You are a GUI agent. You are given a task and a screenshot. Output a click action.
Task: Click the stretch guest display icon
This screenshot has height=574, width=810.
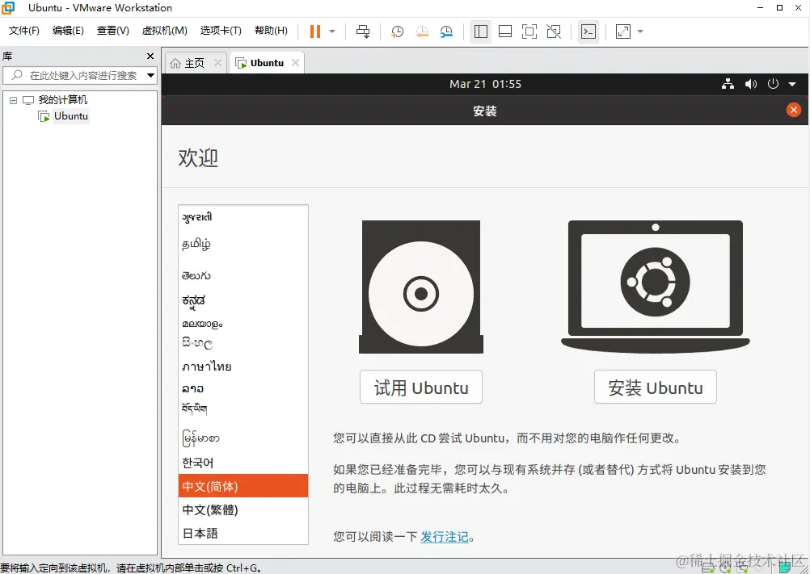pos(623,31)
